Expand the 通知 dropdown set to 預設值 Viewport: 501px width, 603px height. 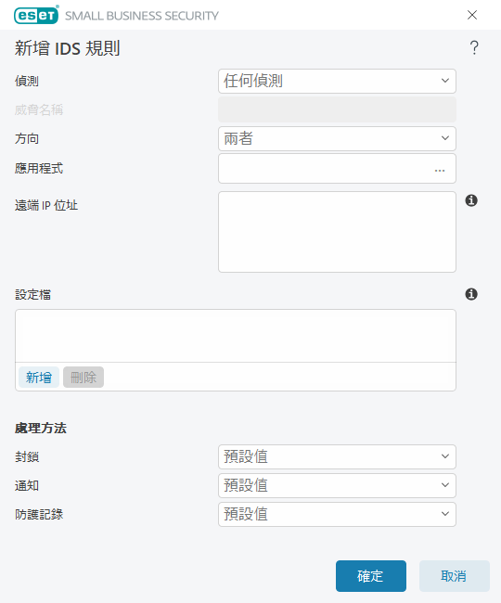point(337,485)
